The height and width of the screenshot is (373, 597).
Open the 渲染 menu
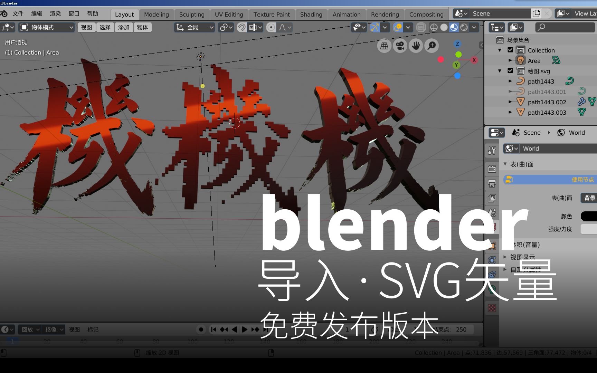point(55,13)
